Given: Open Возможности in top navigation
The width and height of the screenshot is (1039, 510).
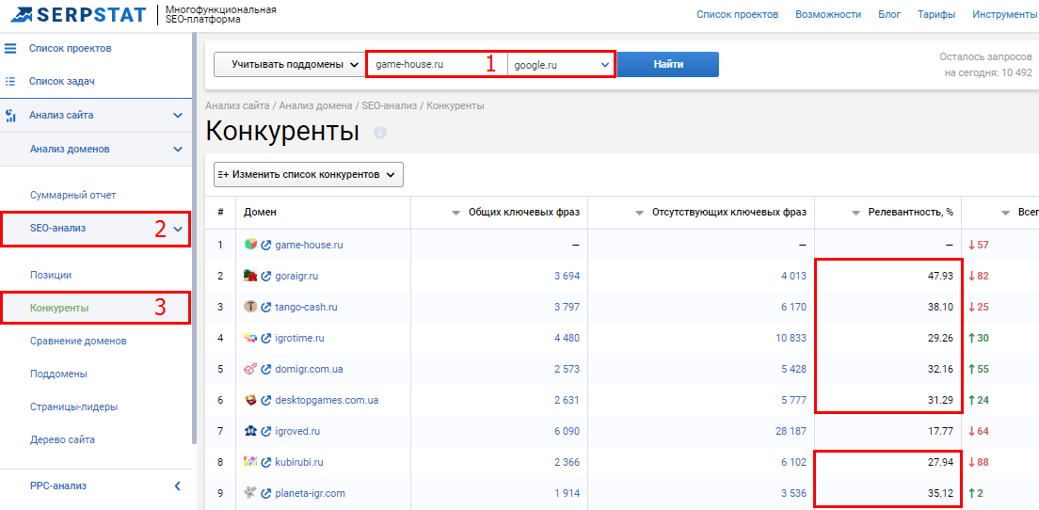Looking at the screenshot, I should (x=828, y=14).
